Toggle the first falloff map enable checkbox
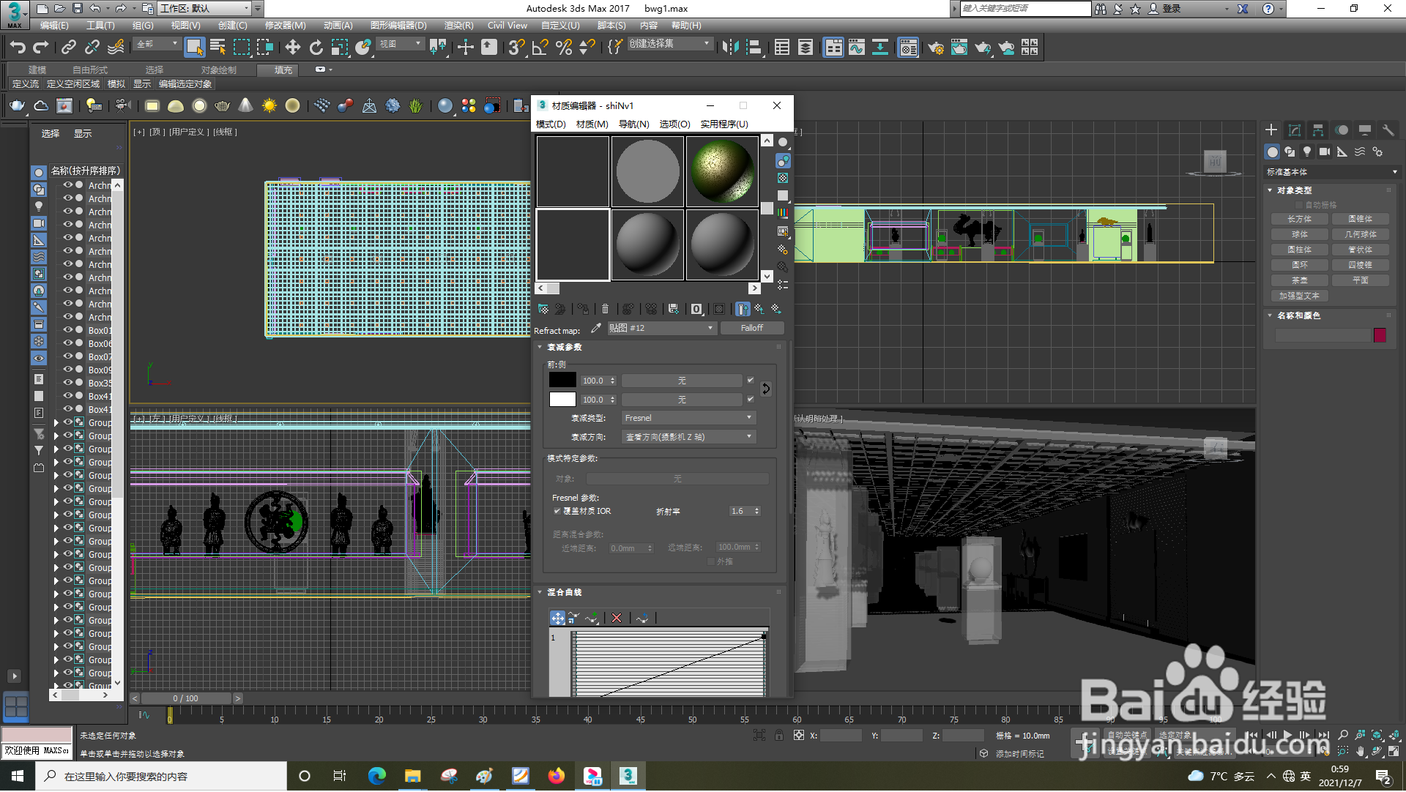 click(751, 381)
